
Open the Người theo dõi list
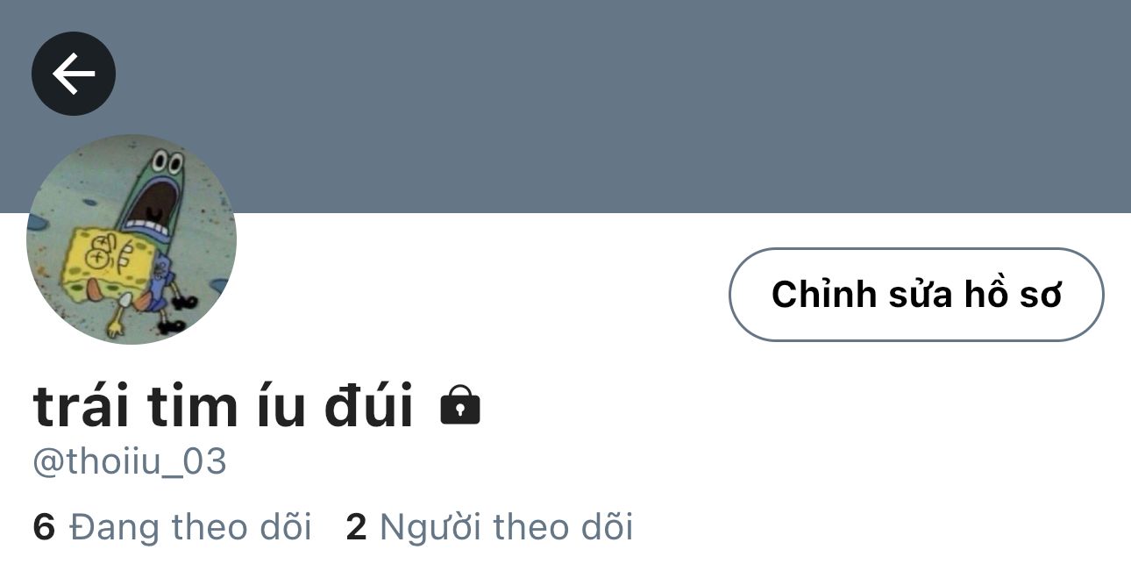click(489, 527)
